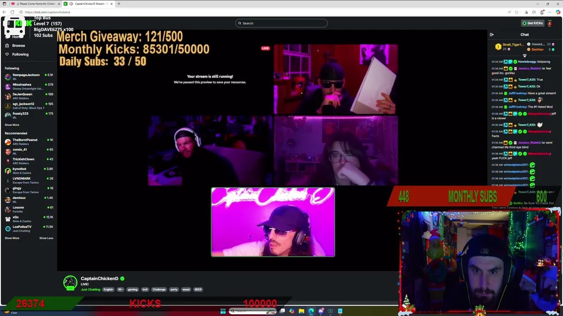Click CaptainChickenD streamer avatar

click(x=70, y=283)
